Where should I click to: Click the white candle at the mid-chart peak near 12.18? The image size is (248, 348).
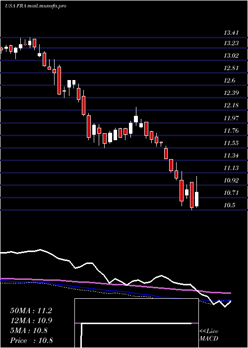[x=136, y=117]
